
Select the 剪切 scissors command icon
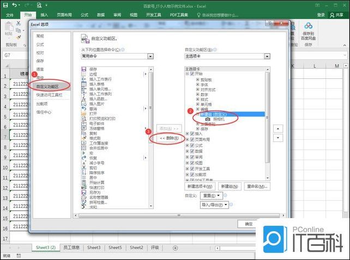(84, 168)
